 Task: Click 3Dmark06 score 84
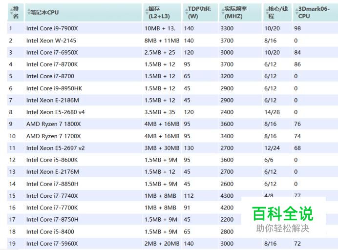pos(297,52)
